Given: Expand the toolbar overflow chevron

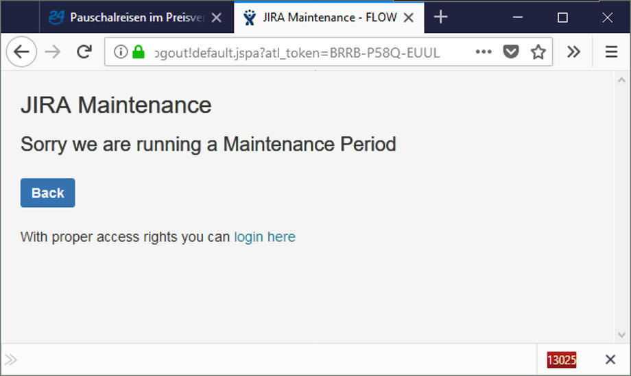Looking at the screenshot, I should 573,52.
